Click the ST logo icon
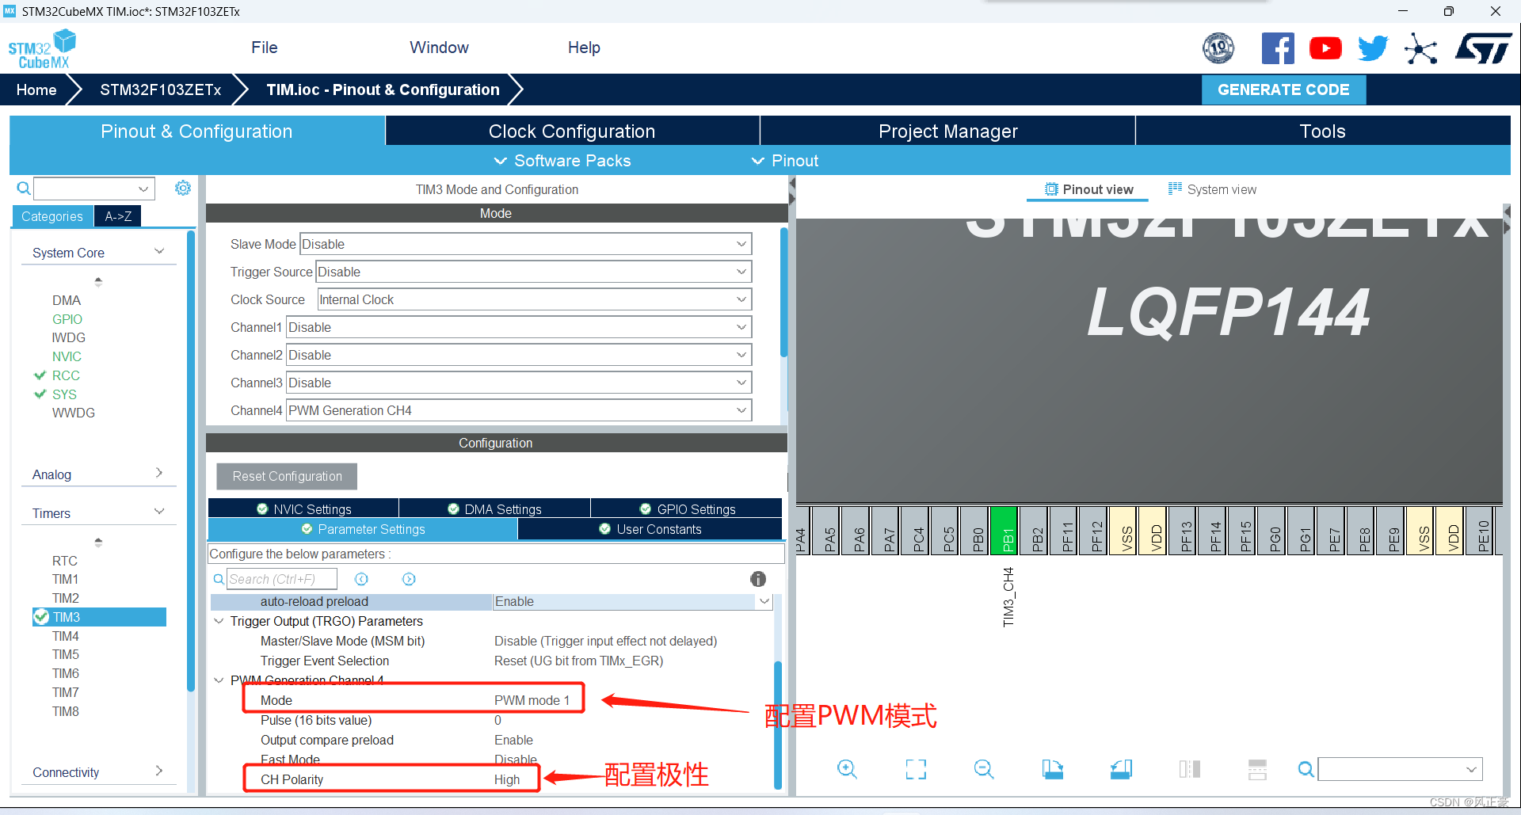1521x815 pixels. click(x=1484, y=49)
